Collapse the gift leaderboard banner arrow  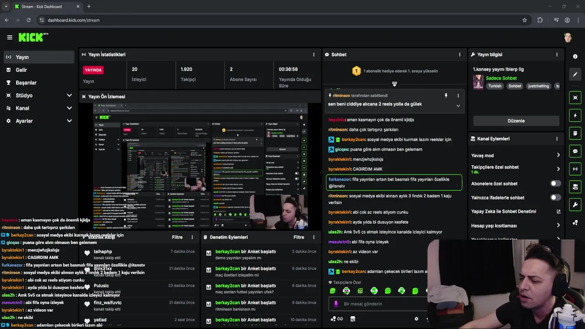tap(394, 84)
